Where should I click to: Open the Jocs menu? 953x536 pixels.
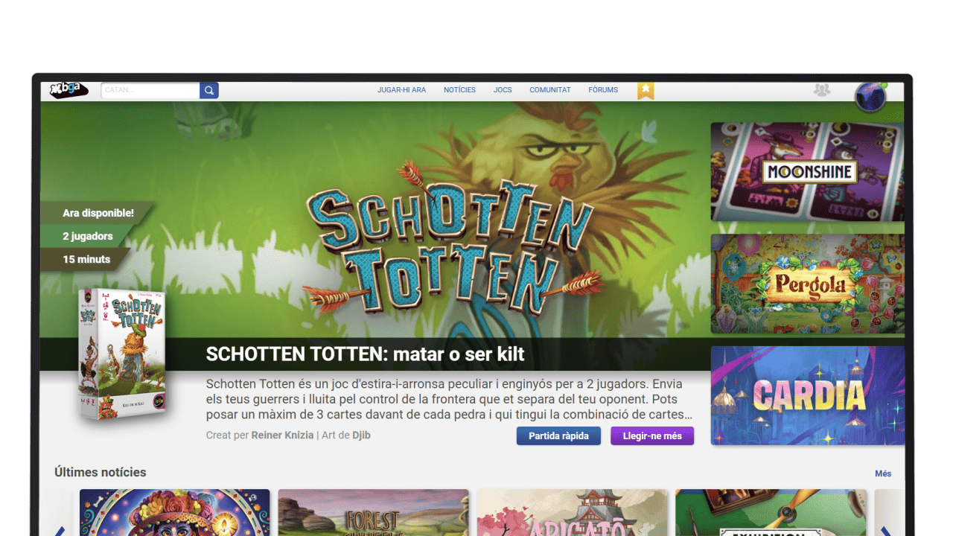(503, 90)
